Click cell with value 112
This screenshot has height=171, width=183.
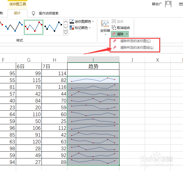(x=54, y=128)
